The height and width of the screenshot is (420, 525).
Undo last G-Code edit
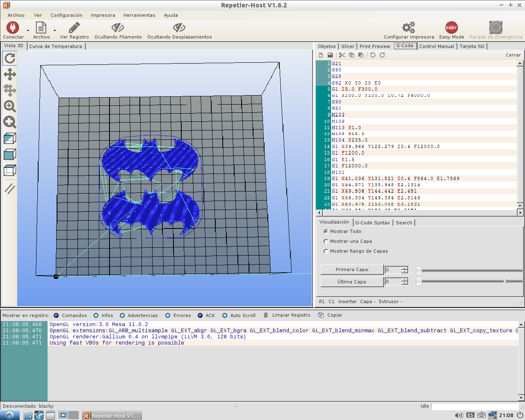click(x=373, y=55)
